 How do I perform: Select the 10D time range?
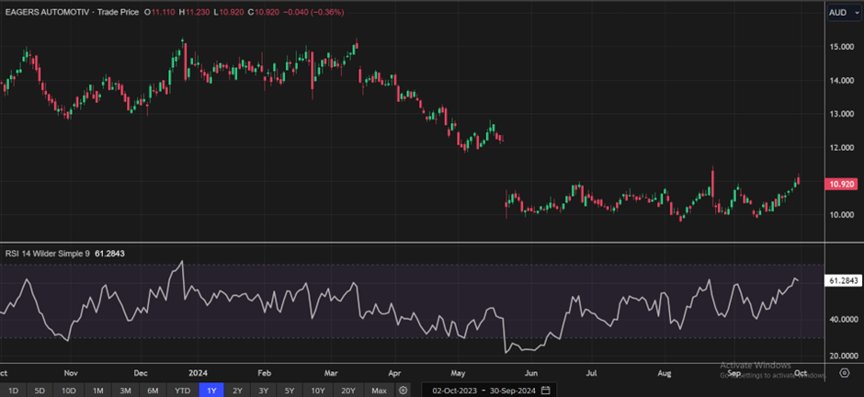click(68, 391)
